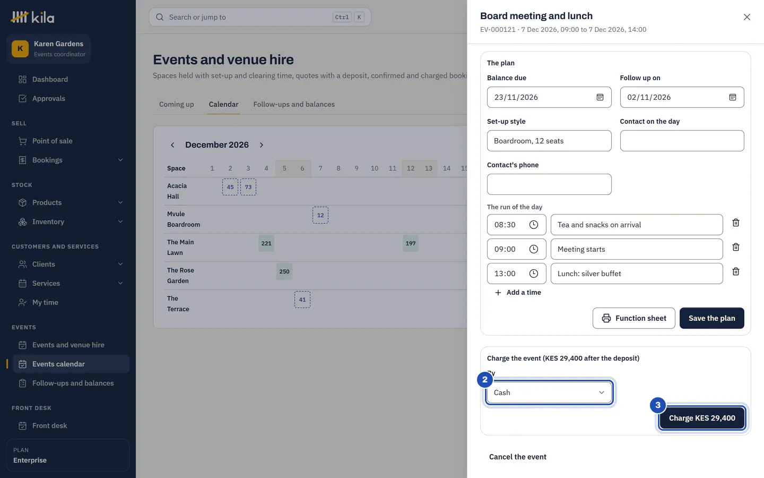
Task: Click the Kila logo
Action: [x=33, y=17]
